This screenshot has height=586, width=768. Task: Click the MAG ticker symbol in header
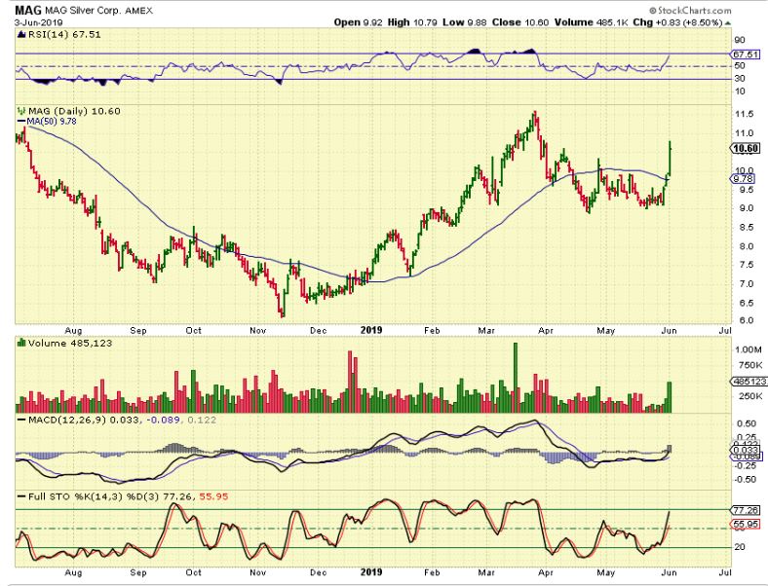[x=29, y=9]
